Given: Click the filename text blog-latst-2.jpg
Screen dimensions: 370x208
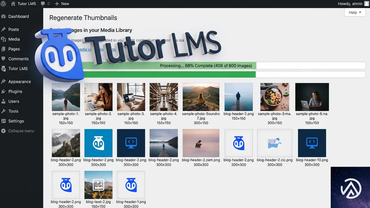Looking at the screenshot, I should pyautogui.click(x=98, y=202).
